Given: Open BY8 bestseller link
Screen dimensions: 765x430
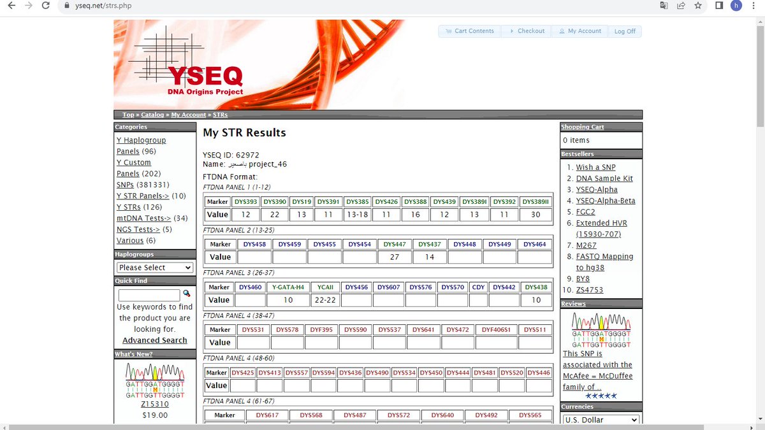Looking at the screenshot, I should click(x=583, y=278).
